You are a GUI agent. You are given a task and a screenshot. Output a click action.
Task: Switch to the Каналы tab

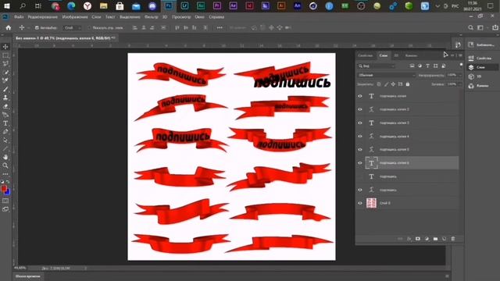coord(411,55)
